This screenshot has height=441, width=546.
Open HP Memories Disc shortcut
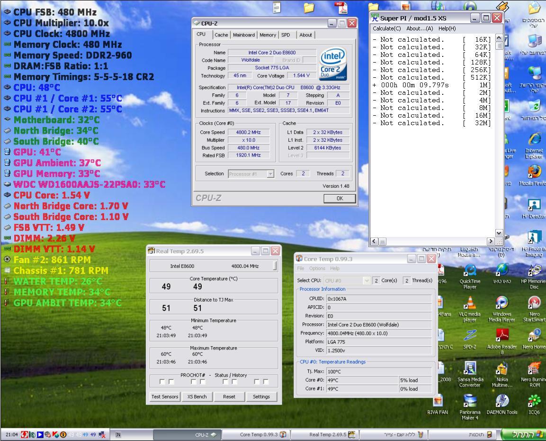pyautogui.click(x=534, y=277)
